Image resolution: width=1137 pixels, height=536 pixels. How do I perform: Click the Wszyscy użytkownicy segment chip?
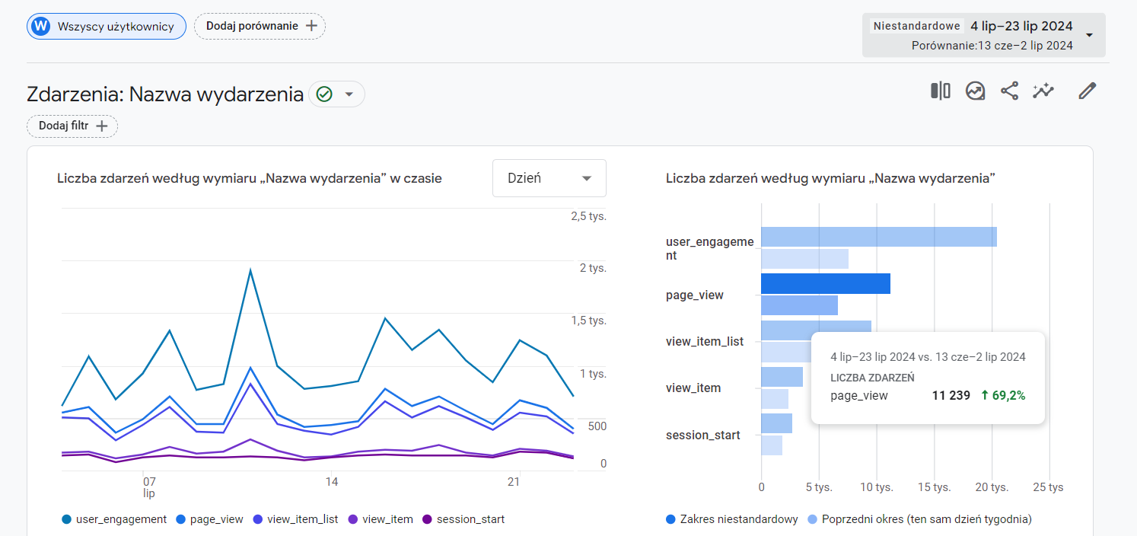107,27
